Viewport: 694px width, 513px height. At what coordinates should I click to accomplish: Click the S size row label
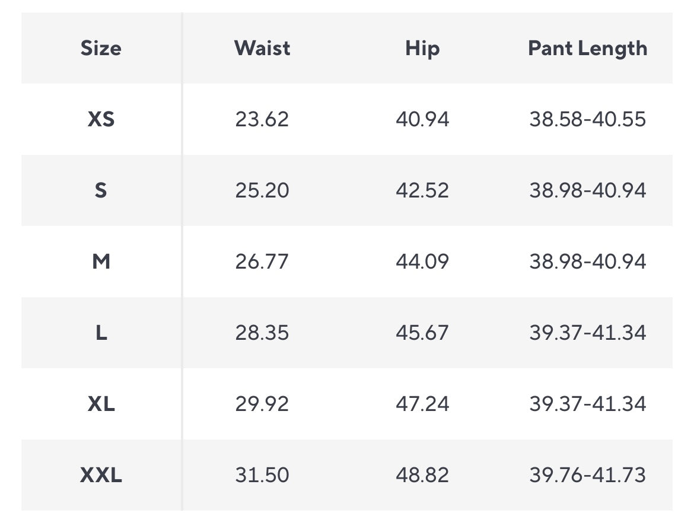tap(101, 190)
